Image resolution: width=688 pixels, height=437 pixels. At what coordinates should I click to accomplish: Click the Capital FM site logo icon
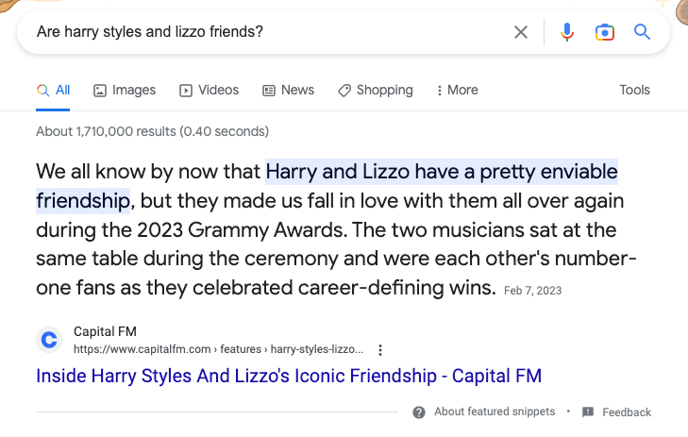pos(49,340)
